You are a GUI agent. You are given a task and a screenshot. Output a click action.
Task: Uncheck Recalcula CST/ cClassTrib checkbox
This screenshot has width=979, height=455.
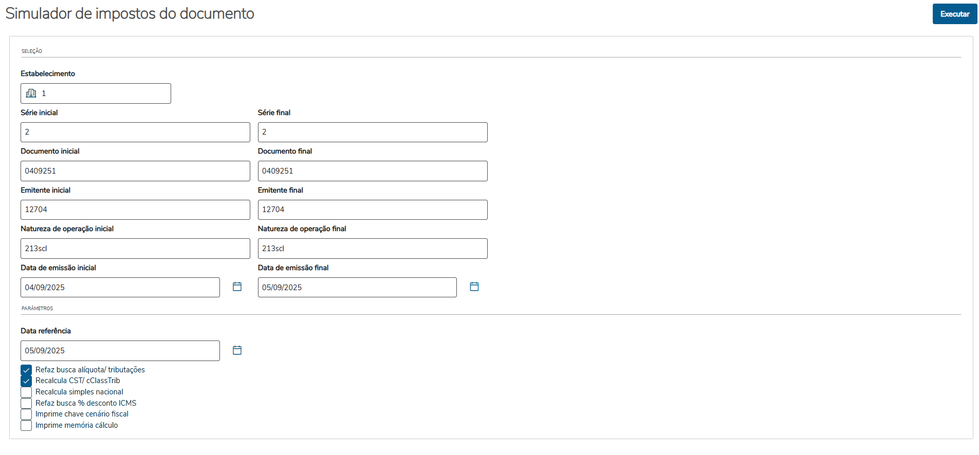pos(26,381)
